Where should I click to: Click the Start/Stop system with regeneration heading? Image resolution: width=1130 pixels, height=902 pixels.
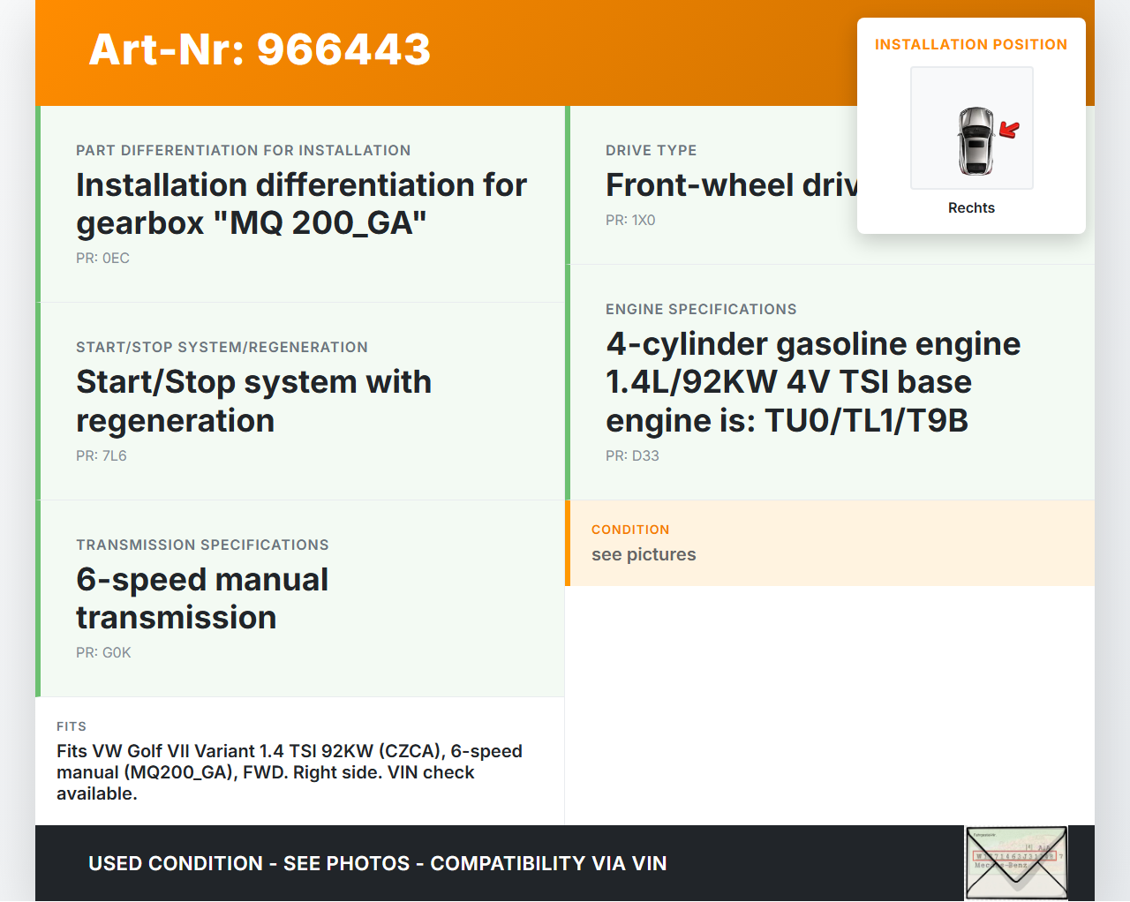tap(253, 402)
